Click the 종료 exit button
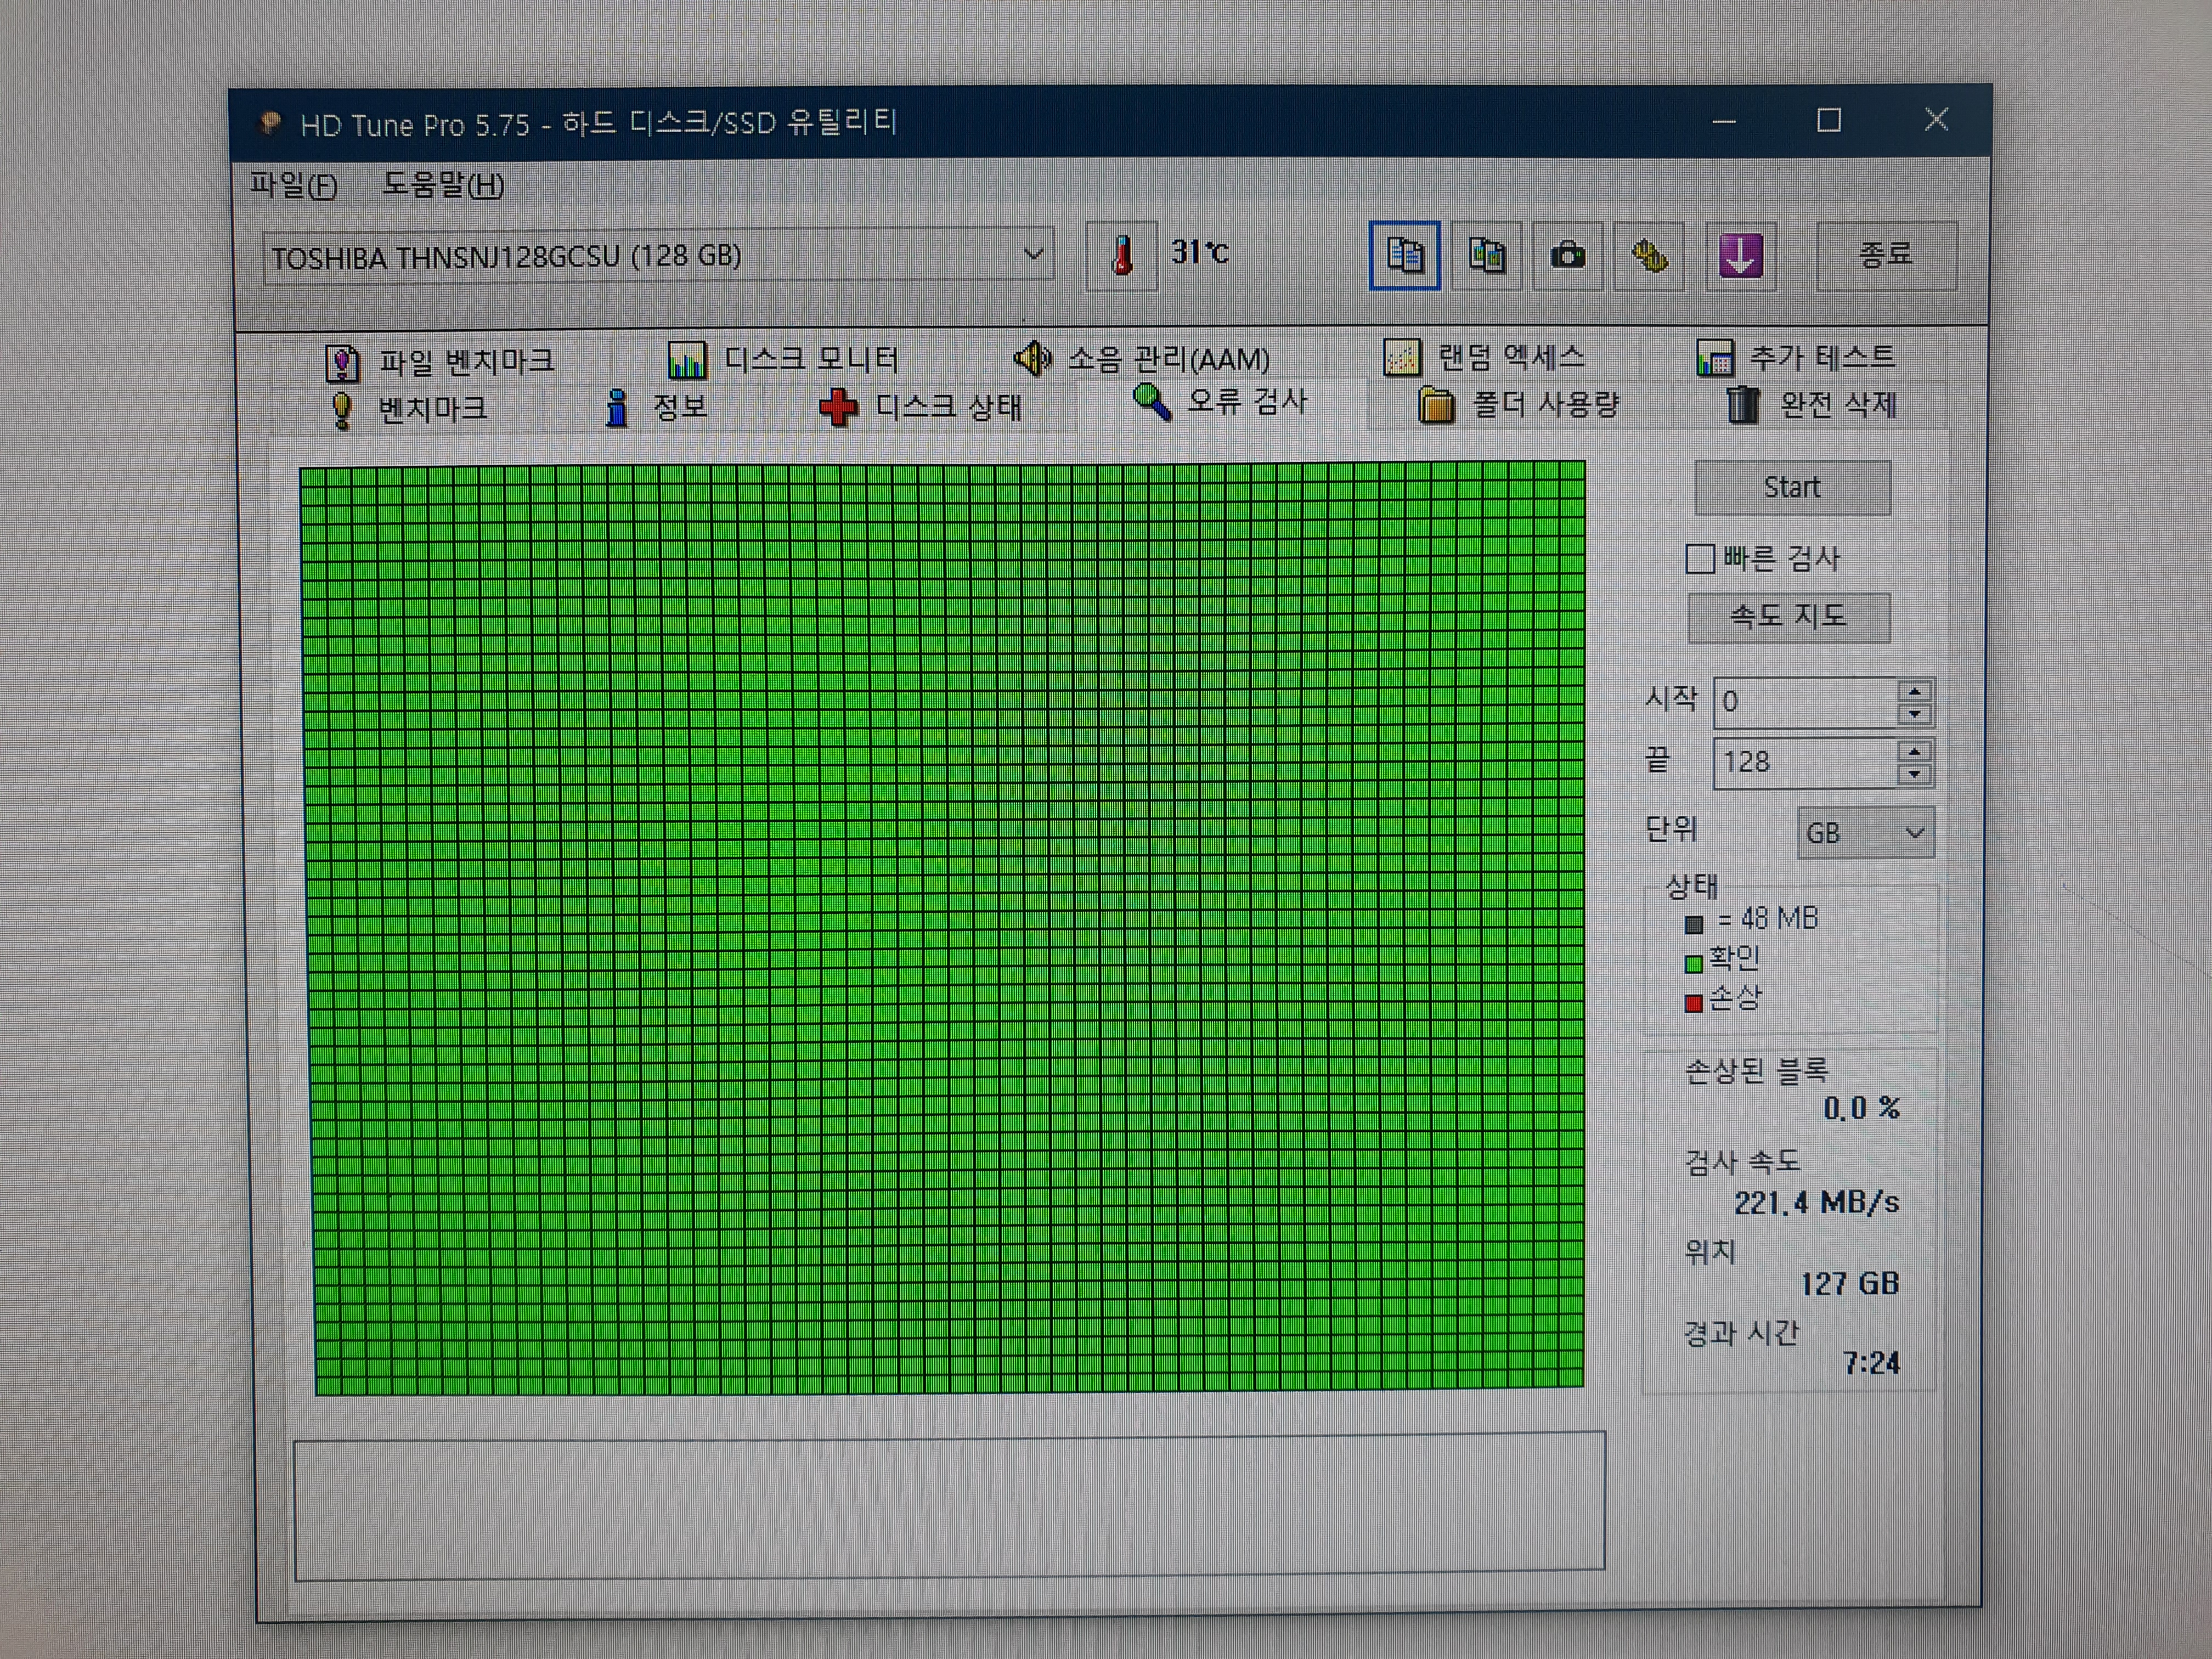The width and height of the screenshot is (2212, 1659). [x=1886, y=256]
